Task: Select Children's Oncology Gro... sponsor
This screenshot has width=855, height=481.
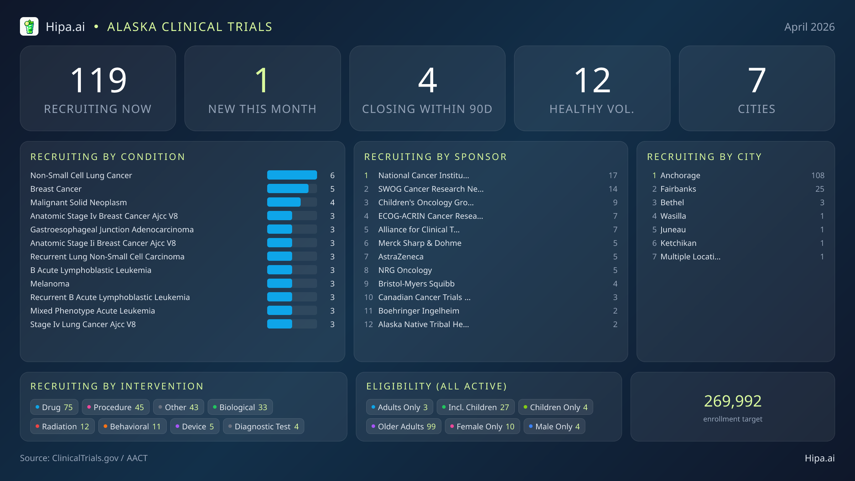Action: tap(491, 202)
